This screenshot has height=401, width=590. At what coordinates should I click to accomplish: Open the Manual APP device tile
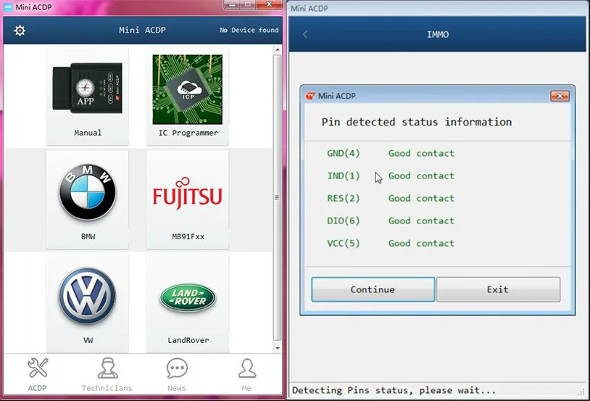[x=87, y=96]
